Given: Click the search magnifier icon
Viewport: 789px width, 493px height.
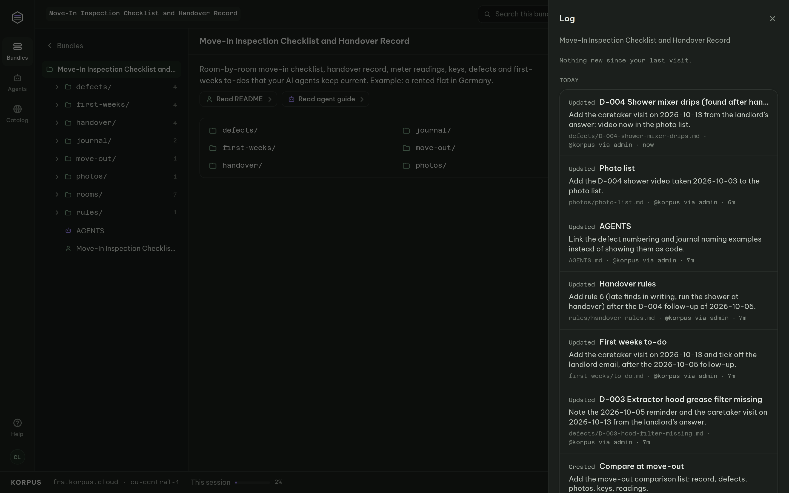Looking at the screenshot, I should click(487, 14).
